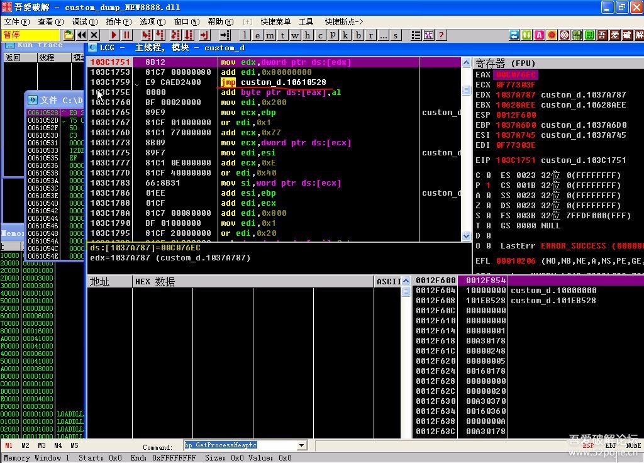This screenshot has height=463, width=644.
Task: Click the NONE button in status bar
Action: click(x=633, y=445)
